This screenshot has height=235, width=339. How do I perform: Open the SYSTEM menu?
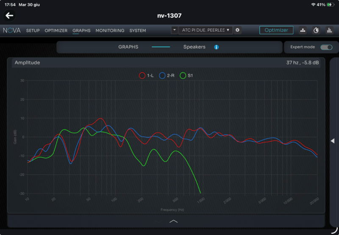[x=137, y=30]
